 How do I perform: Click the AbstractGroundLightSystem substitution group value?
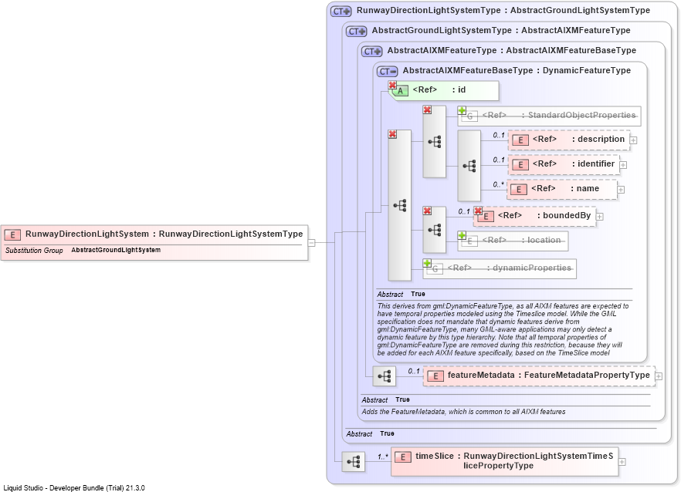(x=116, y=251)
